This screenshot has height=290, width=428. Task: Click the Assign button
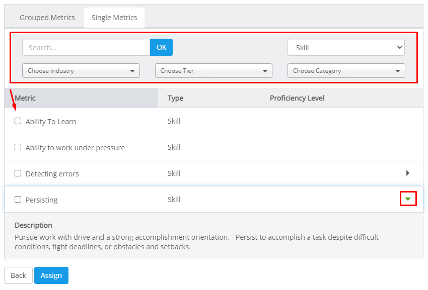point(51,275)
